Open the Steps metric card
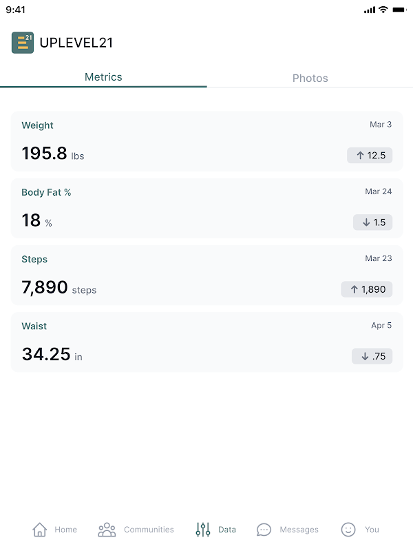Screen dimensions: 413x551 pos(206,275)
